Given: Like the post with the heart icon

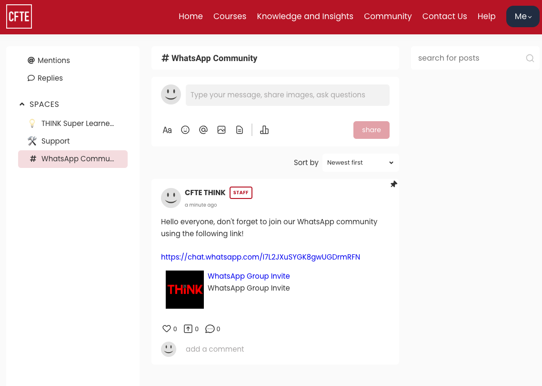Looking at the screenshot, I should coord(167,329).
